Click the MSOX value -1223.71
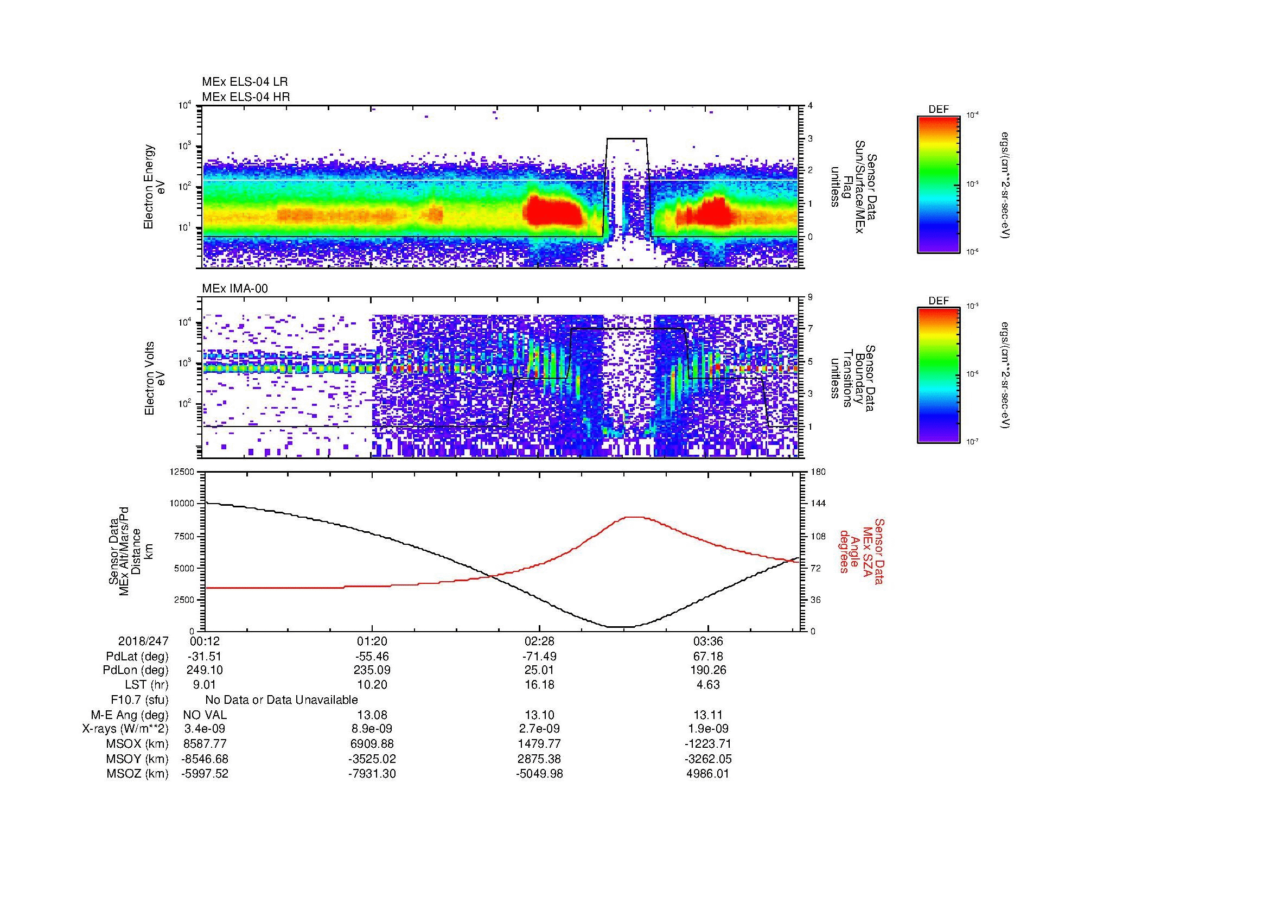Image resolution: width=1269 pixels, height=897 pixels. pyautogui.click(x=708, y=744)
